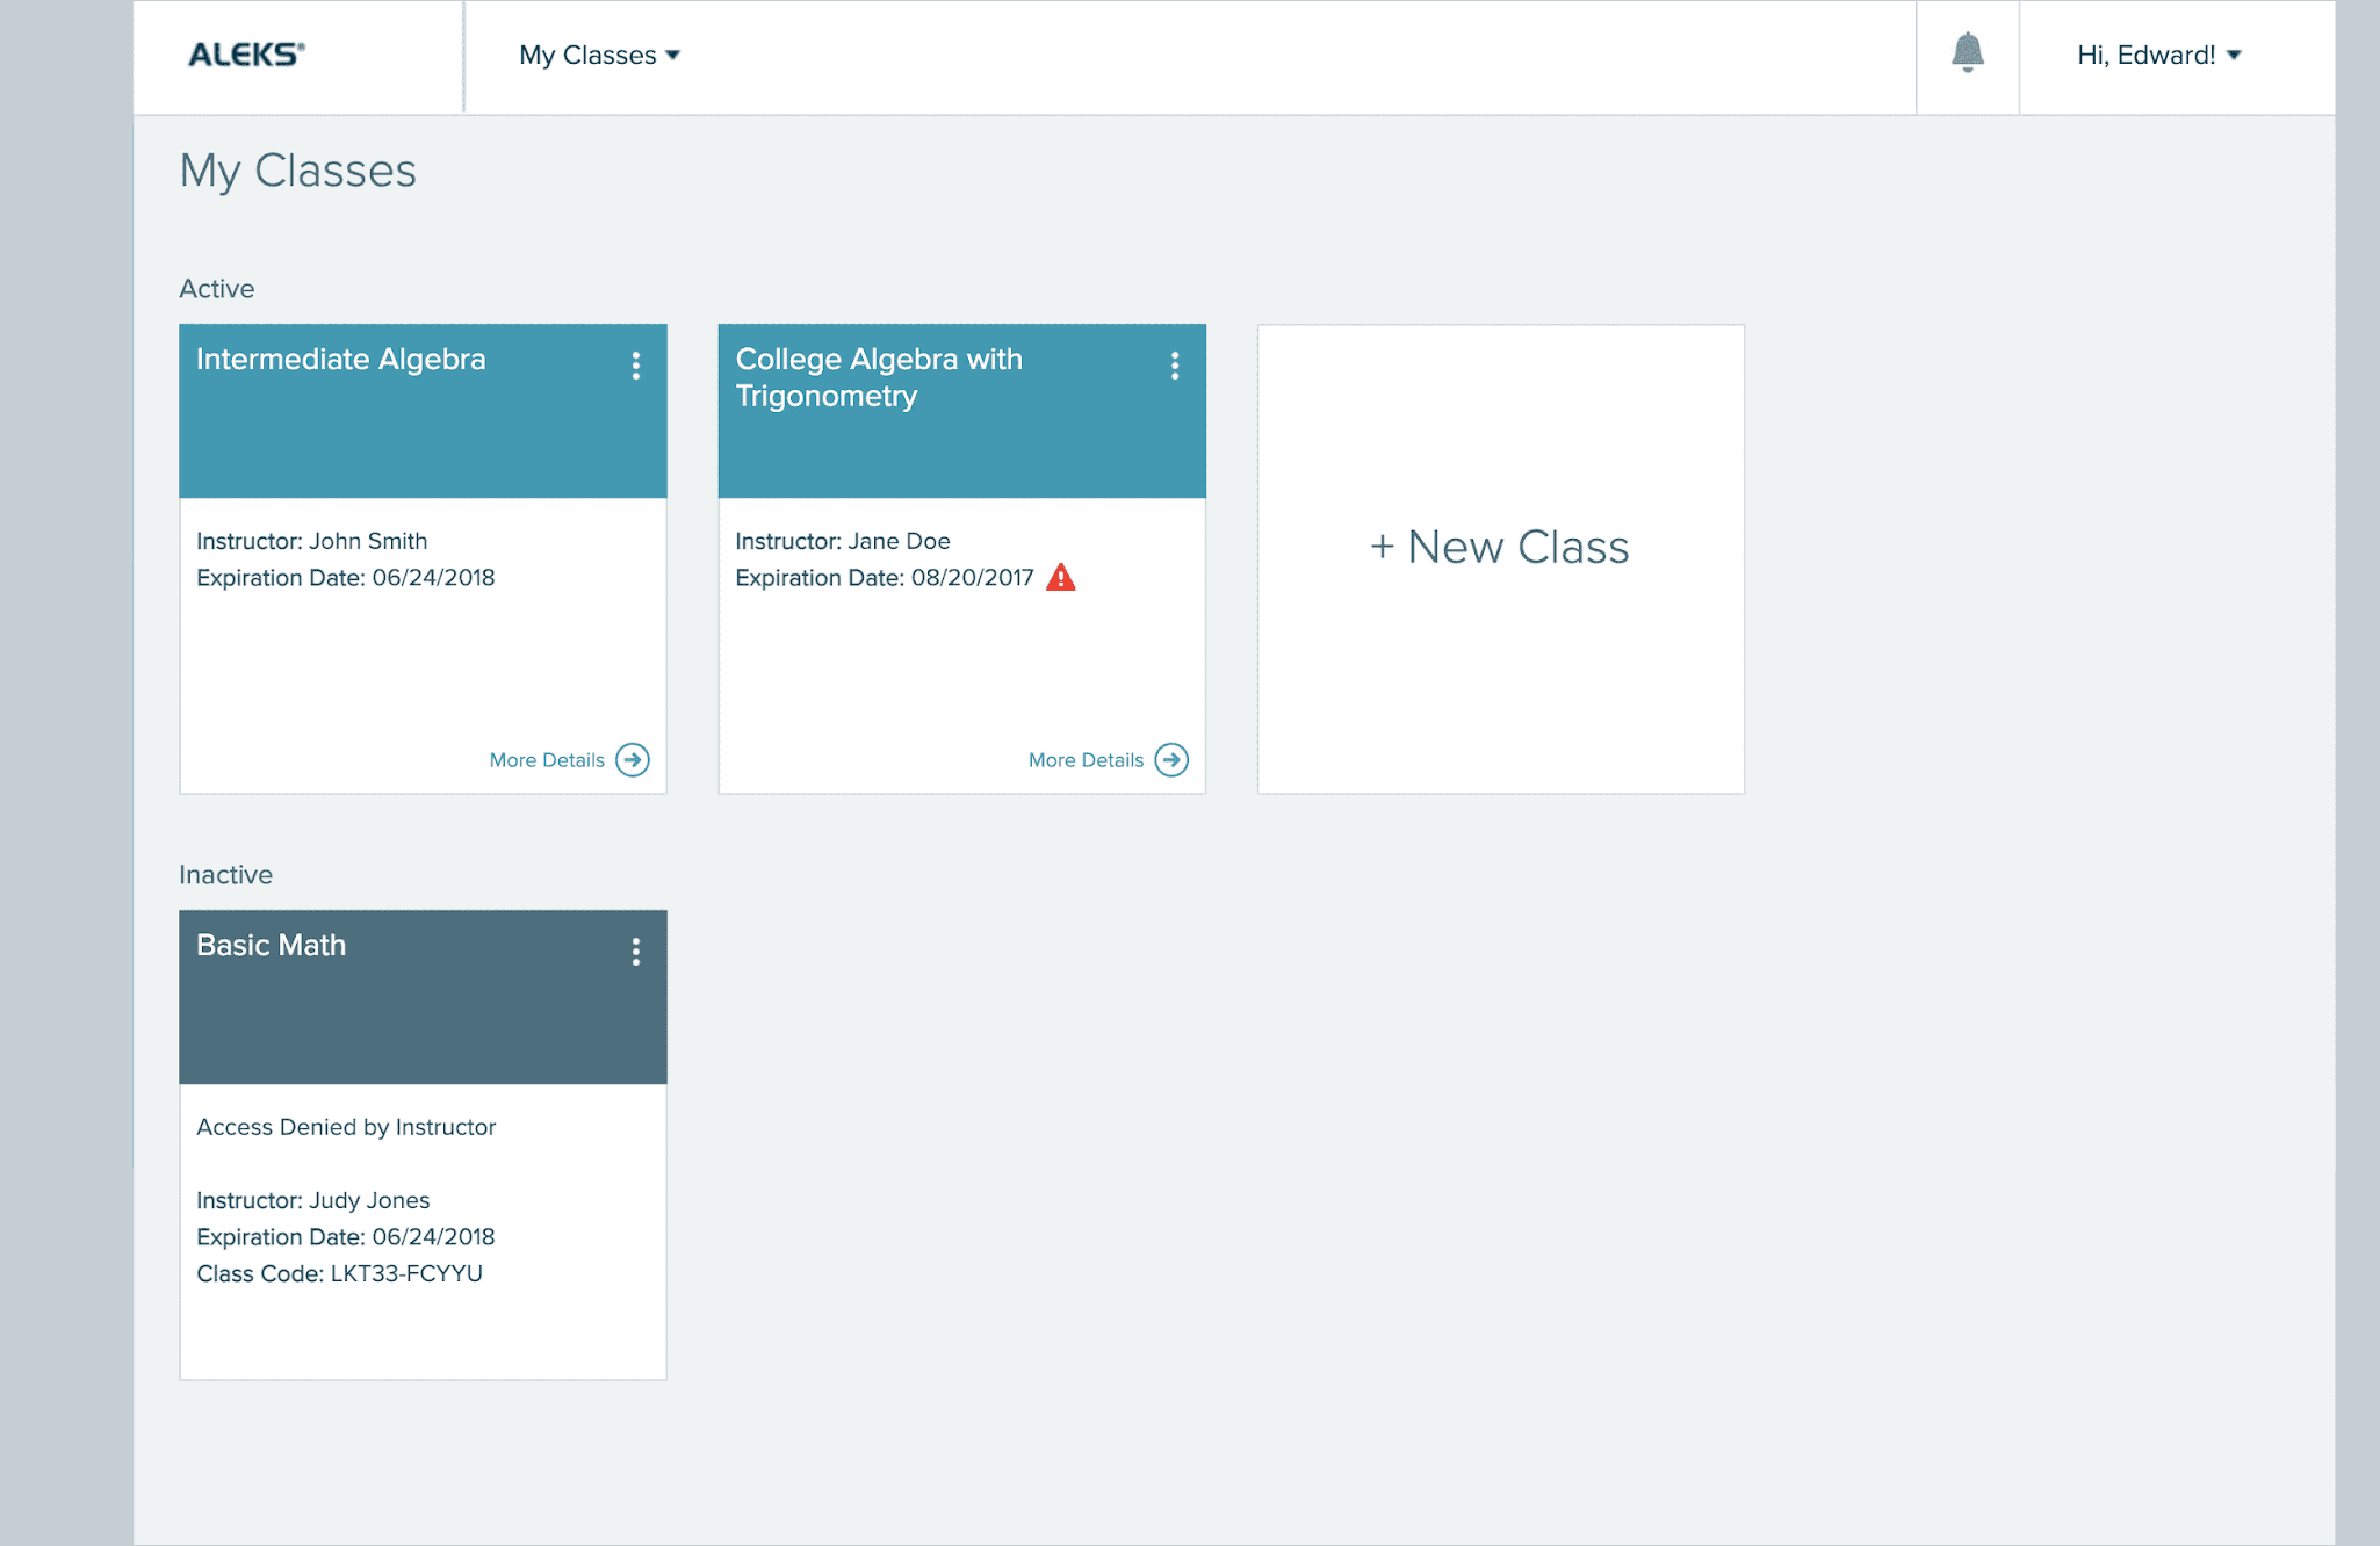This screenshot has width=2380, height=1546.
Task: Click arrow icon on College Algebra card
Action: [x=1171, y=760]
